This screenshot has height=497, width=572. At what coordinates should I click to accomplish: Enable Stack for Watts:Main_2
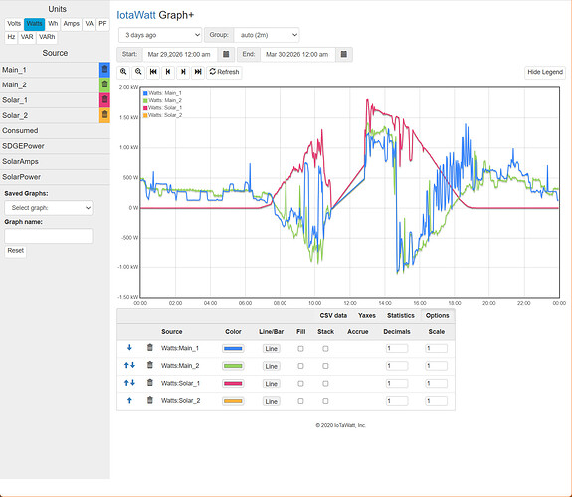point(325,366)
